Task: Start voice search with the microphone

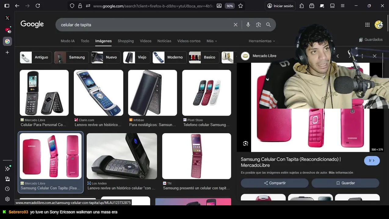Action: pyautogui.click(x=248, y=25)
